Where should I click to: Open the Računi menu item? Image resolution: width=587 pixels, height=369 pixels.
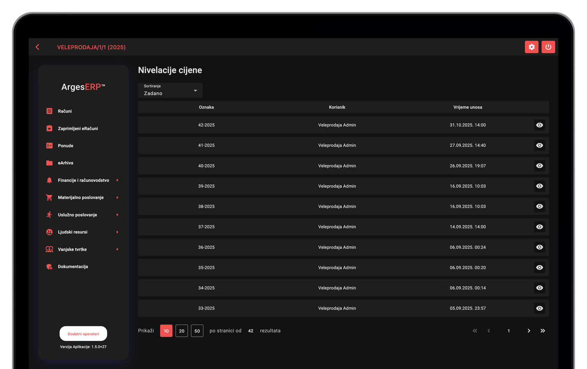65,111
